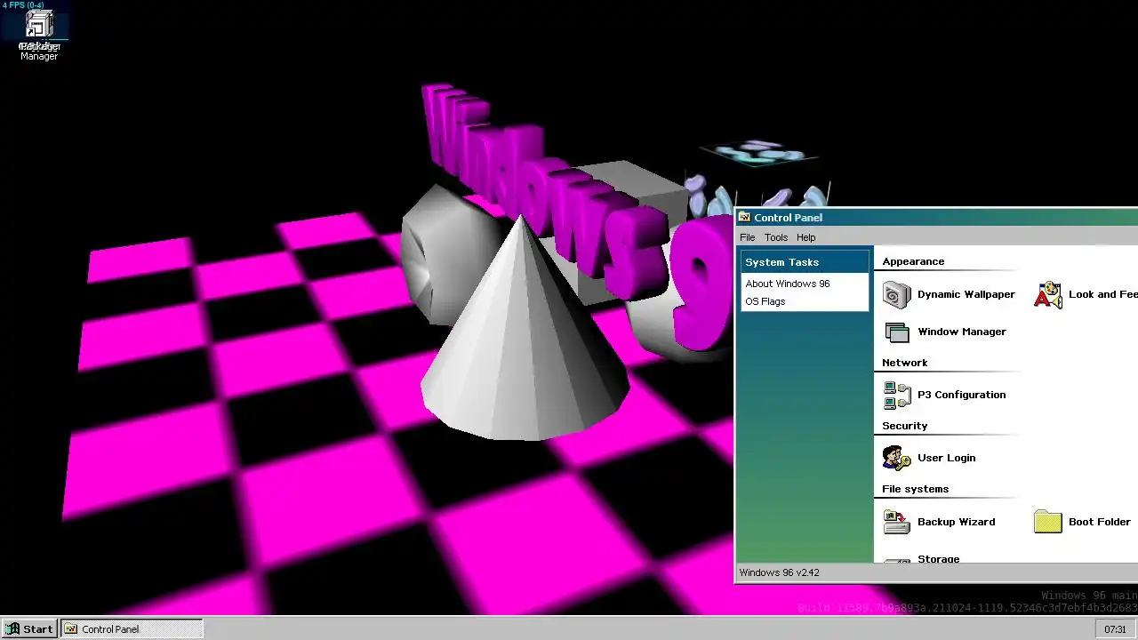Open the Boot Folder icon
Viewport: 1138px width, 640px height.
coord(1048,522)
